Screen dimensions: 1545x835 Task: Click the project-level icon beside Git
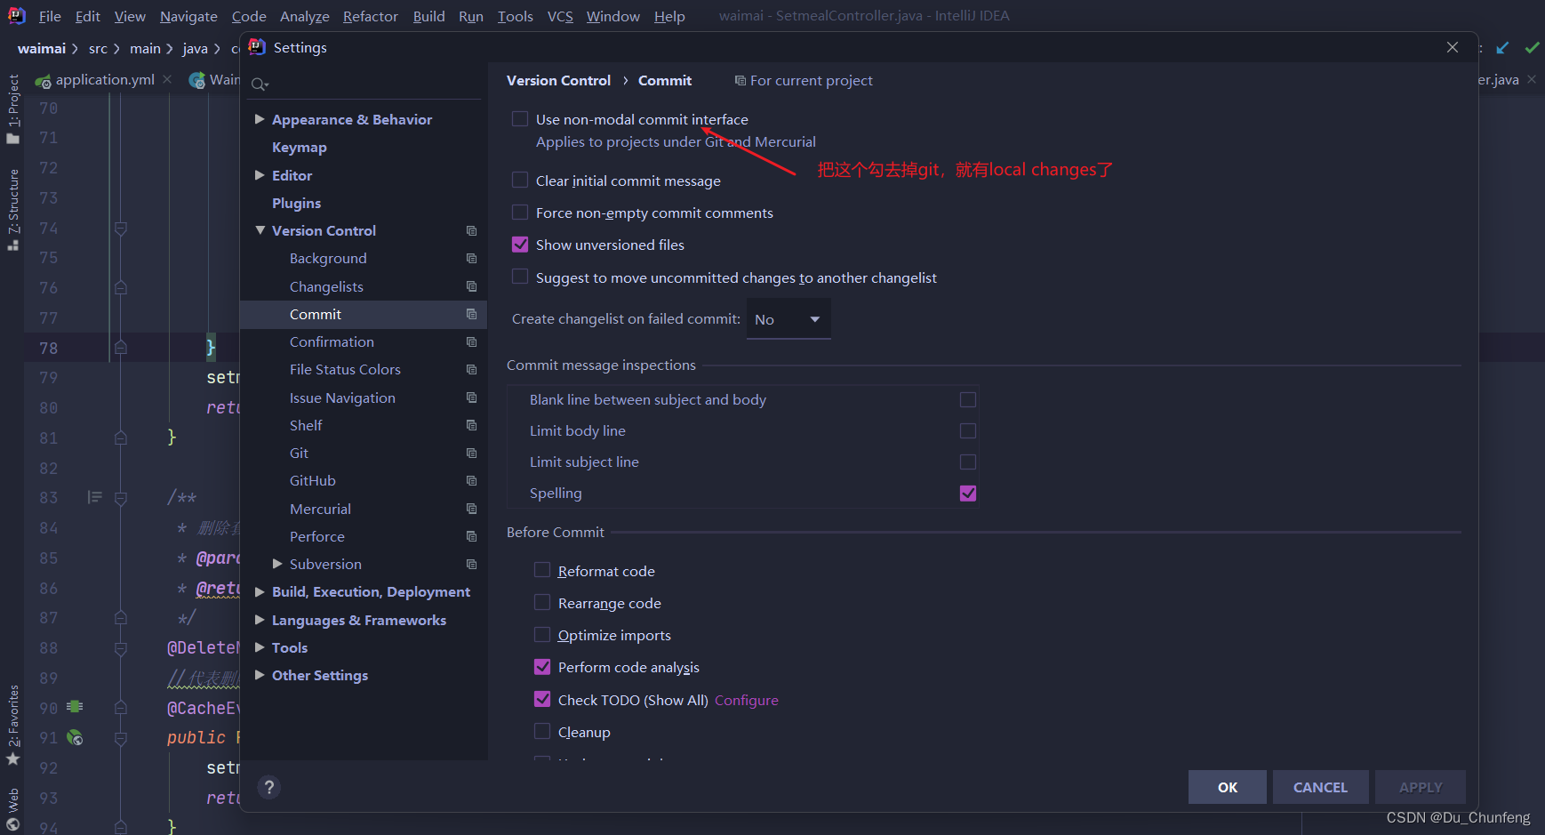[471, 454]
